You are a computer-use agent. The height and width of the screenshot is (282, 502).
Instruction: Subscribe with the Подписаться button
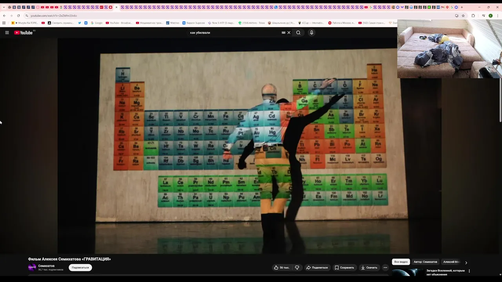point(80,268)
